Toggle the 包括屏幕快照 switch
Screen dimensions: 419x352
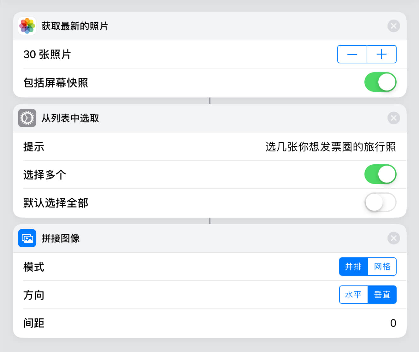380,82
